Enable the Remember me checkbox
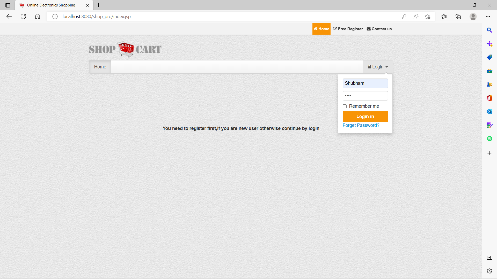This screenshot has height=279, width=497. coord(345,106)
